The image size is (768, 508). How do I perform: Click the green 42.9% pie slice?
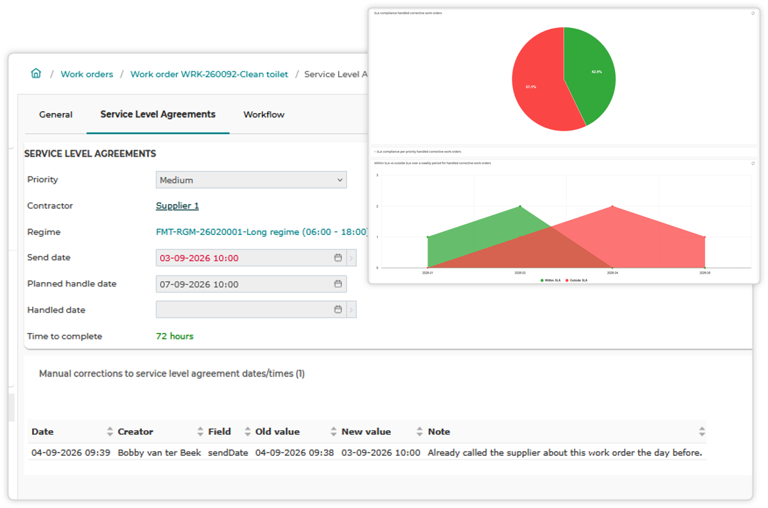click(x=593, y=73)
